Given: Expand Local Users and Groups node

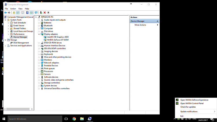Looking at the screenshot, I should tap(8, 31).
